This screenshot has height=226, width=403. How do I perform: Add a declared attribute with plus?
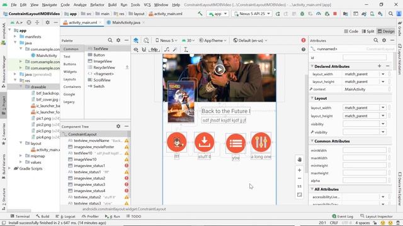379,66
